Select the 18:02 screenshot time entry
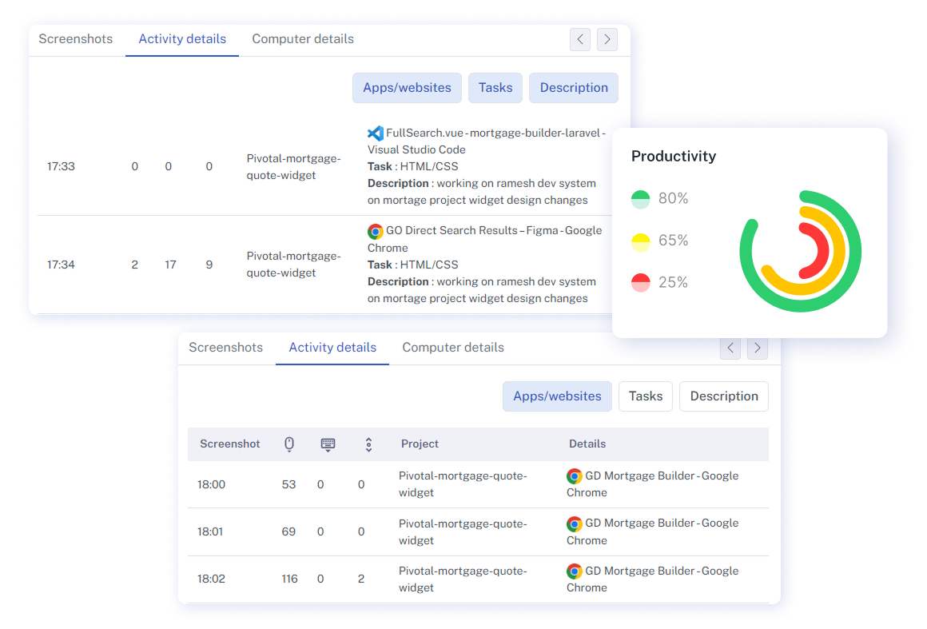The width and height of the screenshot is (927, 629). tap(212, 579)
